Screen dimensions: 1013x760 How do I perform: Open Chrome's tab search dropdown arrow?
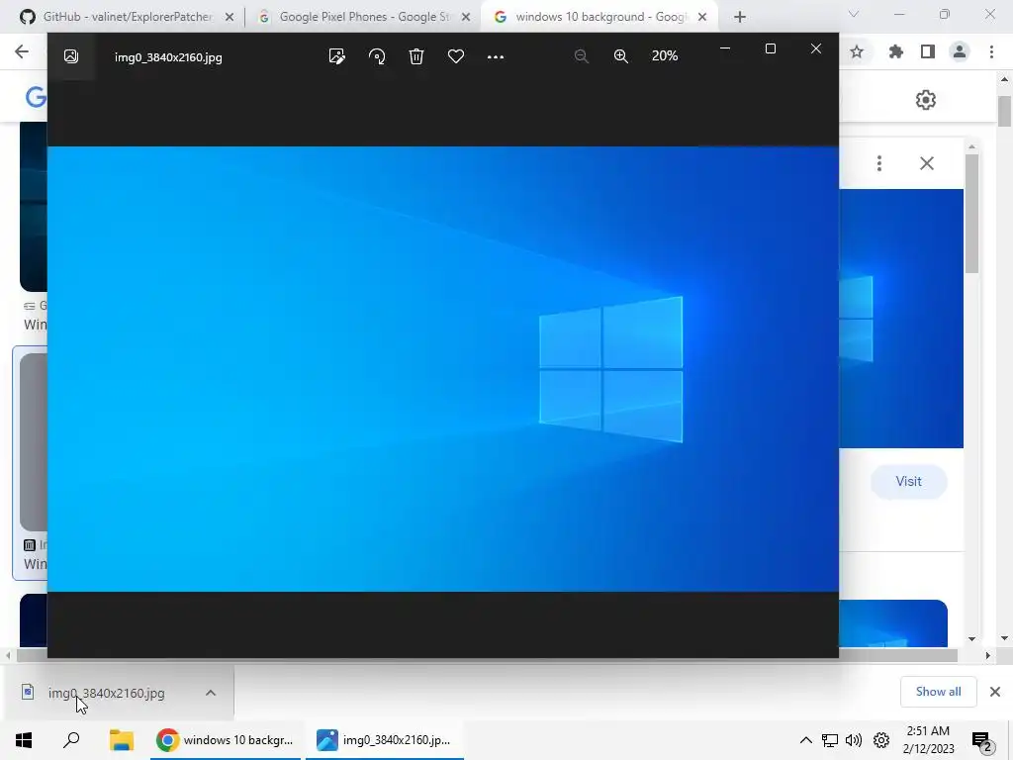pyautogui.click(x=854, y=14)
